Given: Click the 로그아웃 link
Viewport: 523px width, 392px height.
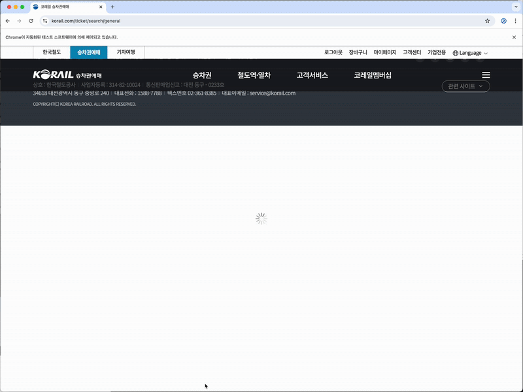Looking at the screenshot, I should click(x=333, y=52).
